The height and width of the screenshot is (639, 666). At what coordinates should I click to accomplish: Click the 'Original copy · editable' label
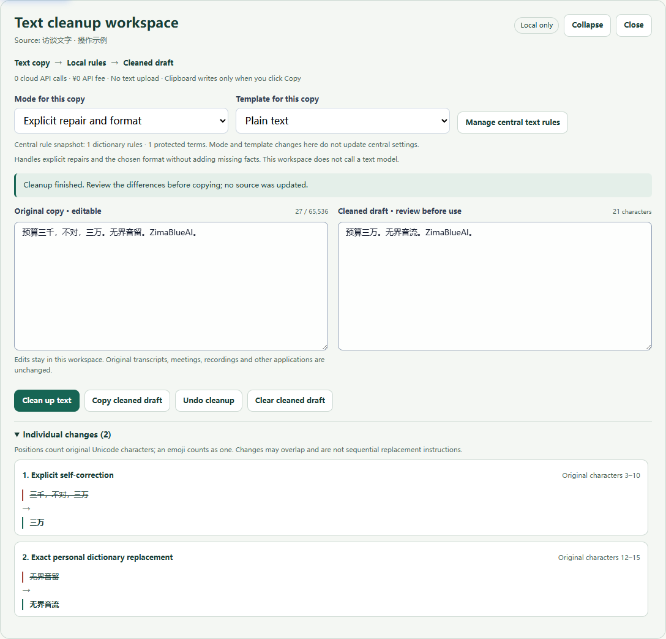58,211
